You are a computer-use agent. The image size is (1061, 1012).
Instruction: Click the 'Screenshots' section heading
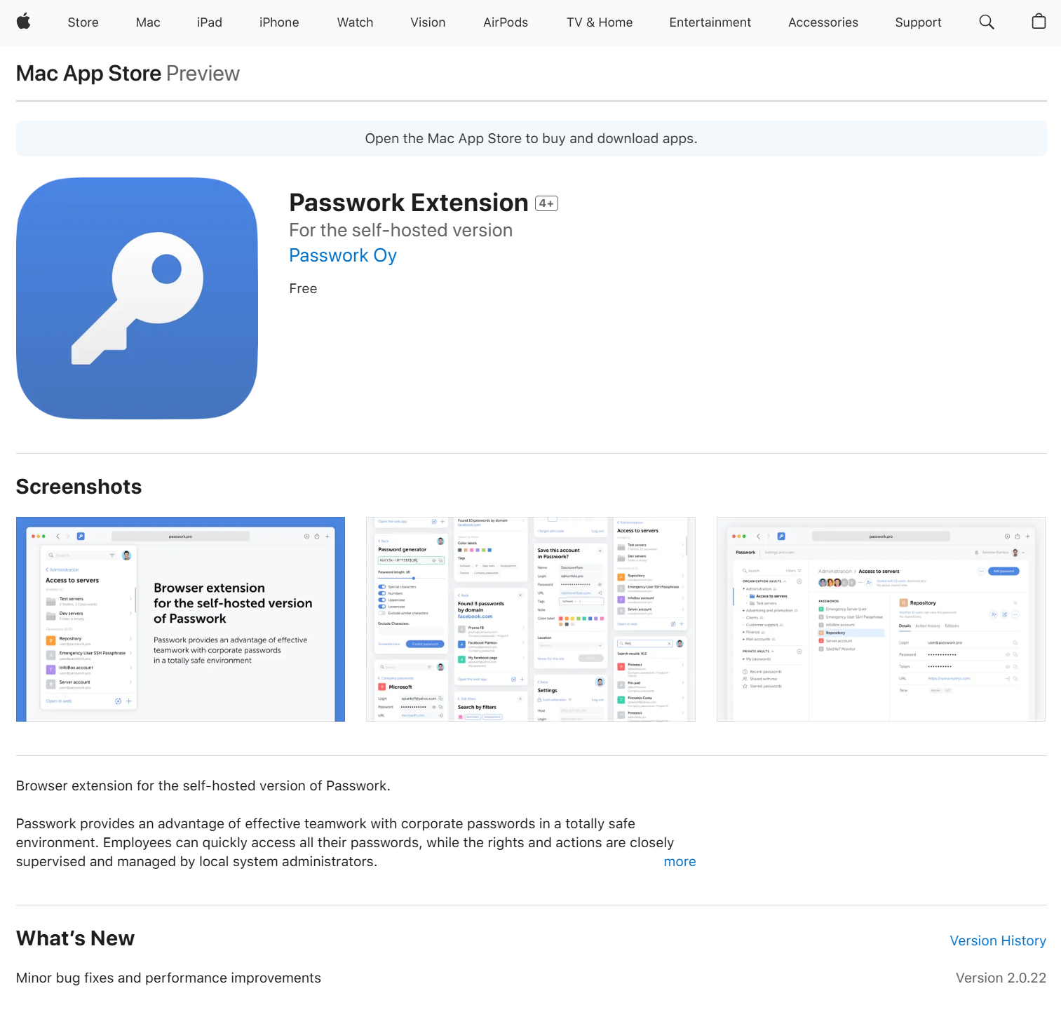click(79, 487)
